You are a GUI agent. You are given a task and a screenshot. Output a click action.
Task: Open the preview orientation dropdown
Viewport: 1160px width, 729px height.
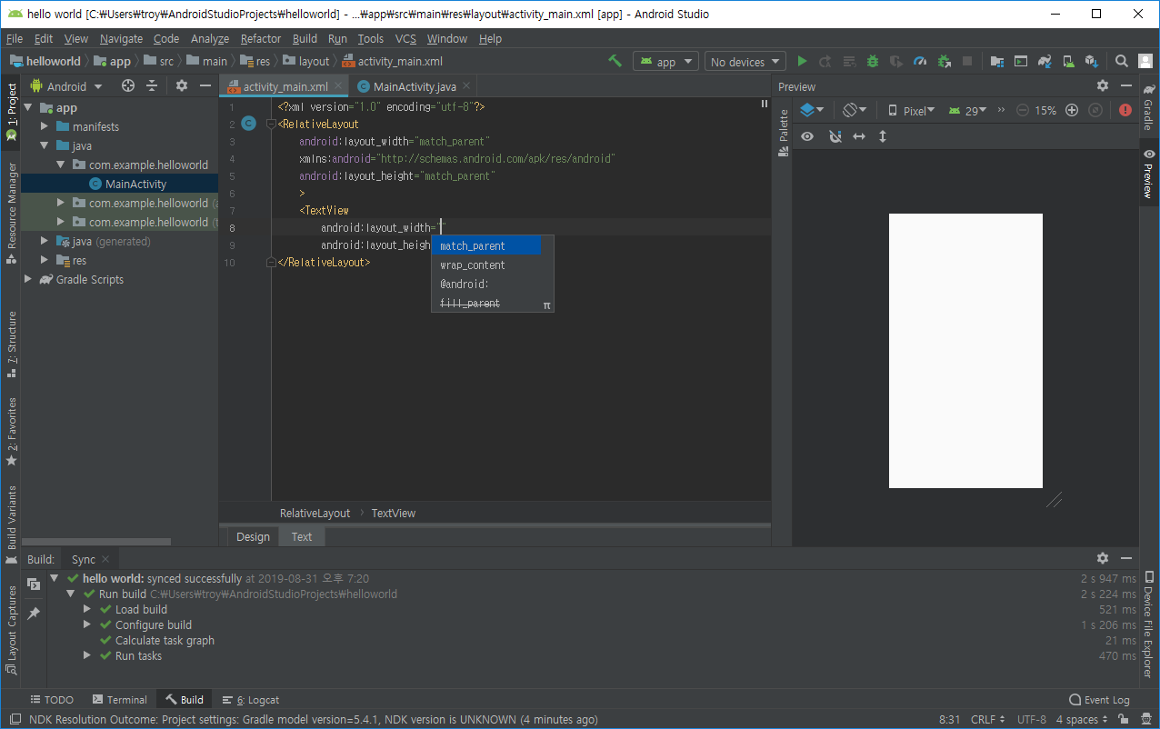pos(854,110)
